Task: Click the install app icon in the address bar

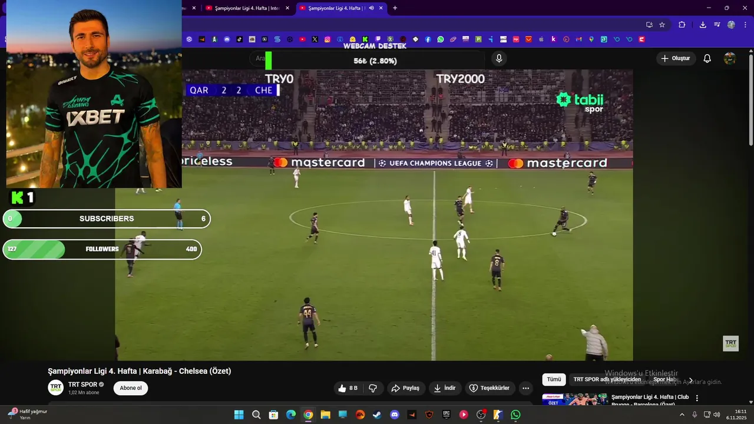Action: (649, 25)
